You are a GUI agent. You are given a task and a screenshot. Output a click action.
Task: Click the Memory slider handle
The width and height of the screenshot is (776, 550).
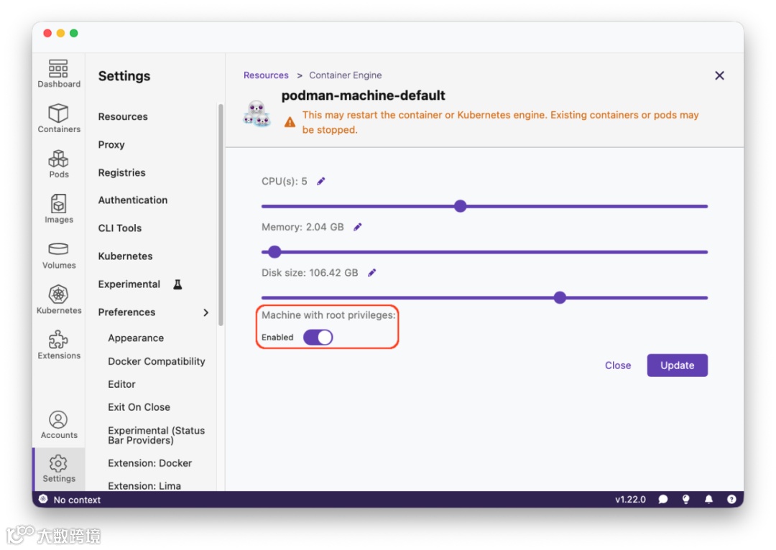tap(274, 252)
